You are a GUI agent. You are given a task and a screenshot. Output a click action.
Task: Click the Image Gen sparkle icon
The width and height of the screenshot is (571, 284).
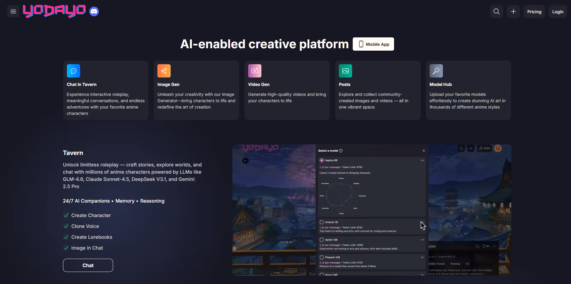(x=164, y=71)
